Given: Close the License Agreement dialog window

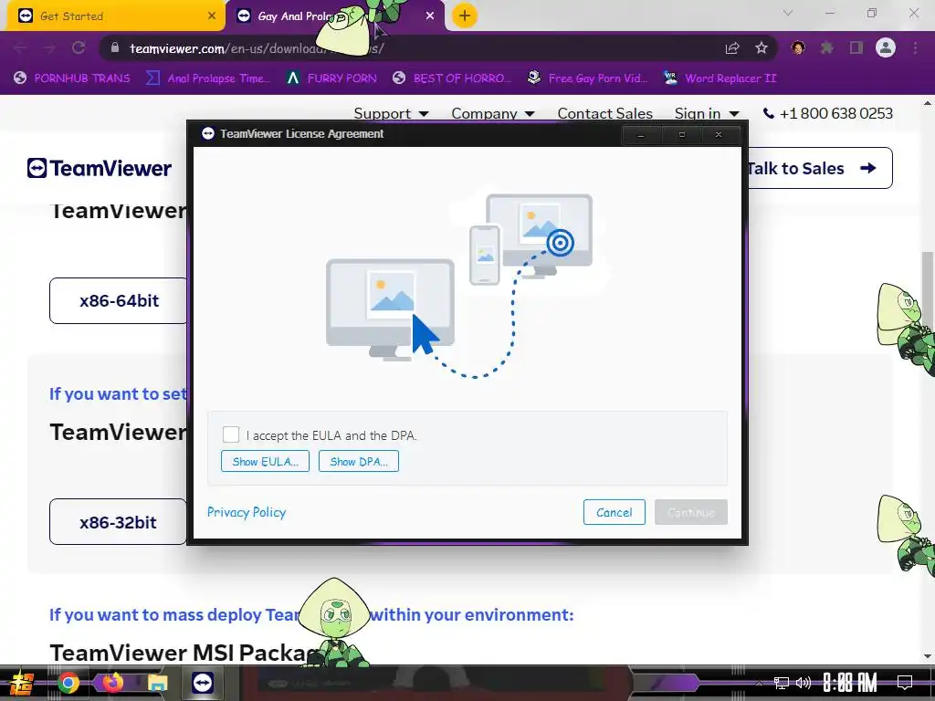Looking at the screenshot, I should (x=719, y=135).
